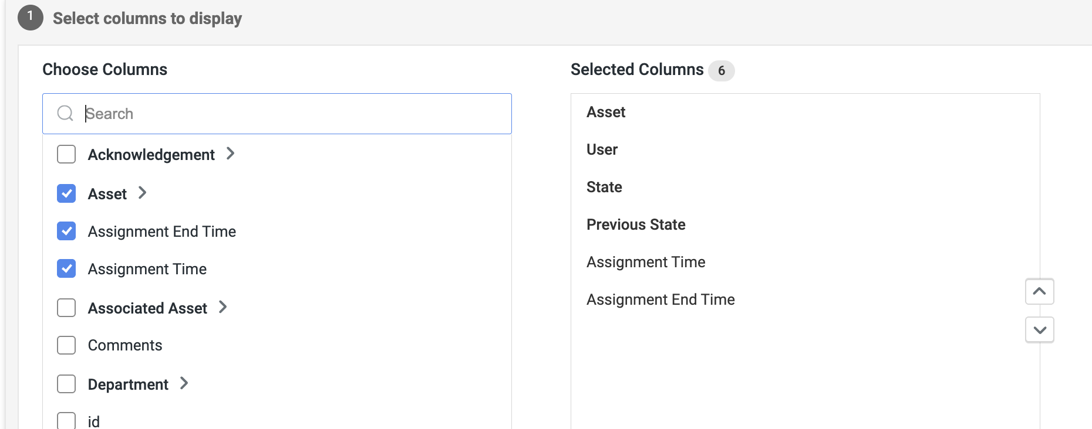
Task: Uncheck Assignment End Time checkbox
Action: pyautogui.click(x=66, y=231)
